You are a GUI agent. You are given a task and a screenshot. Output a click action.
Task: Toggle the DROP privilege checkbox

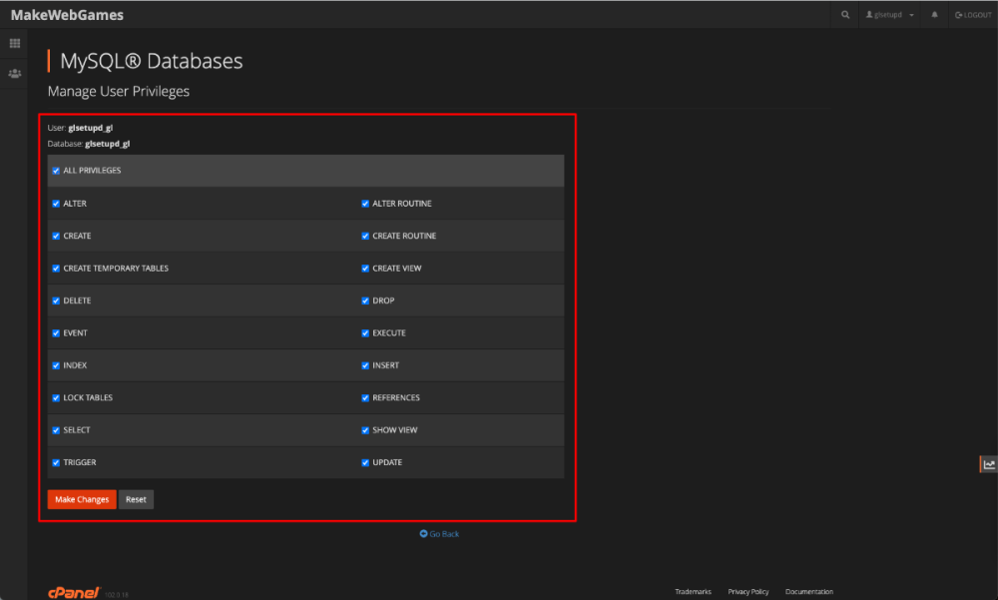[366, 300]
